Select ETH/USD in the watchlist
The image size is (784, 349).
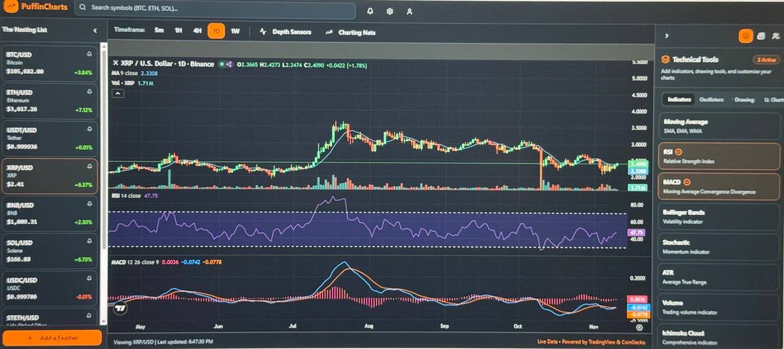(50, 101)
